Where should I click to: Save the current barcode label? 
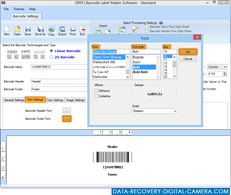point(28,30)
